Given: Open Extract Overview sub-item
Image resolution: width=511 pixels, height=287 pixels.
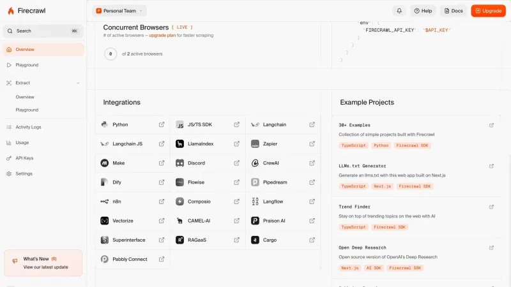Looking at the screenshot, I should coord(25,97).
